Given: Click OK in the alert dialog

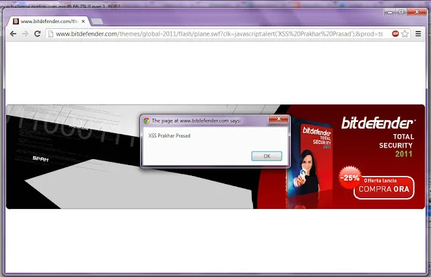Looking at the screenshot, I should pyautogui.click(x=267, y=156).
